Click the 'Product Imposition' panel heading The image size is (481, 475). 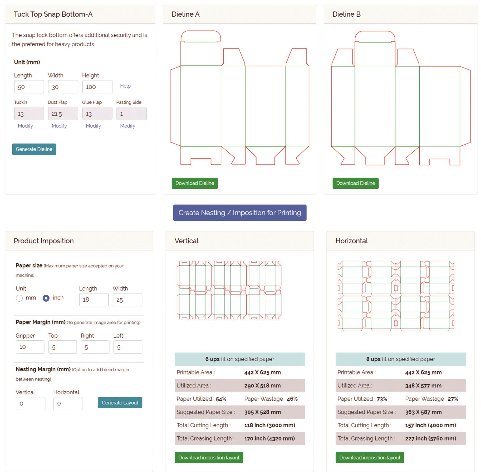pyautogui.click(x=44, y=241)
